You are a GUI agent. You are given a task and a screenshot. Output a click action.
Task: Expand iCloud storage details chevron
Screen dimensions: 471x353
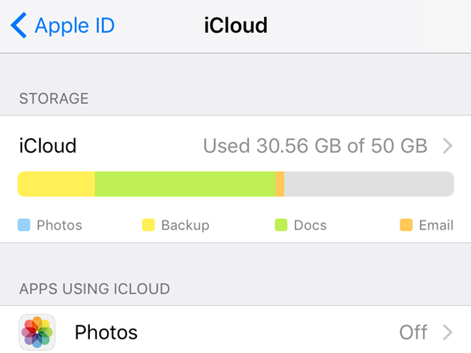pyautogui.click(x=447, y=146)
